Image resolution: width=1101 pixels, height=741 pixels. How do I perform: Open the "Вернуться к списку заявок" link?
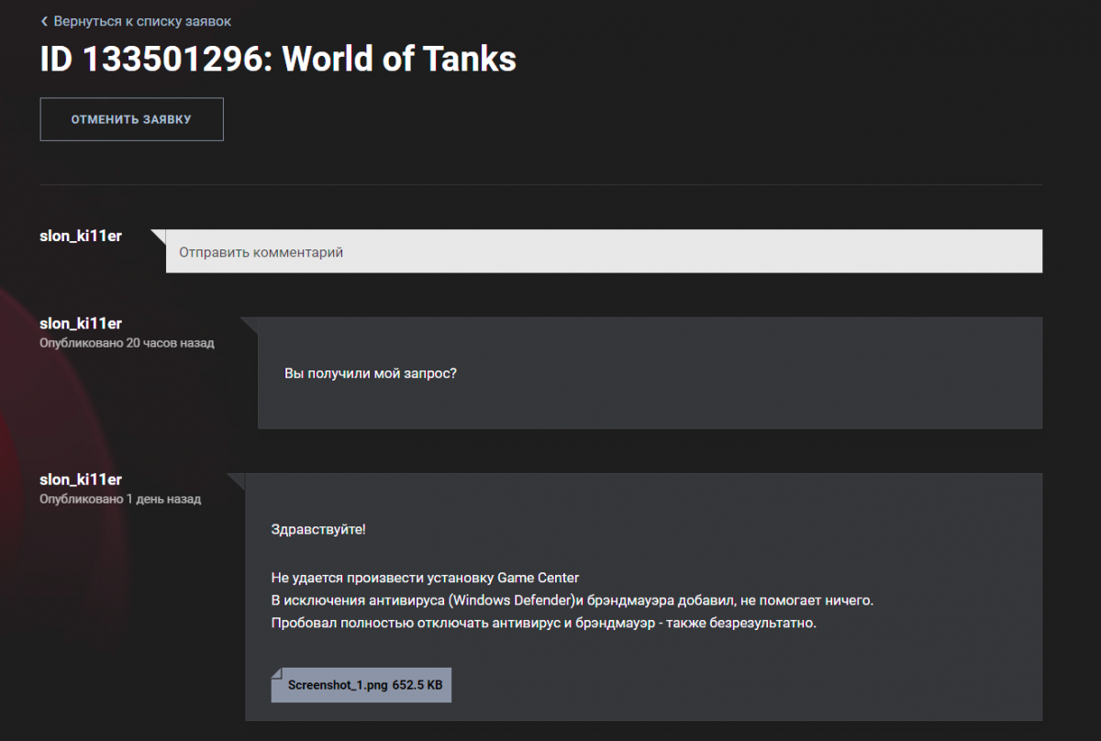(142, 21)
